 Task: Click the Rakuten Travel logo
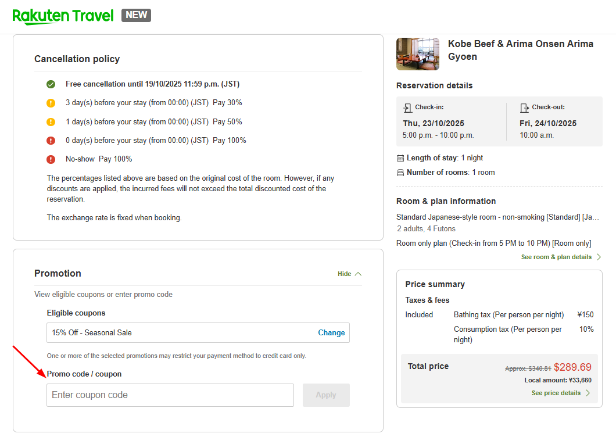[x=63, y=16]
